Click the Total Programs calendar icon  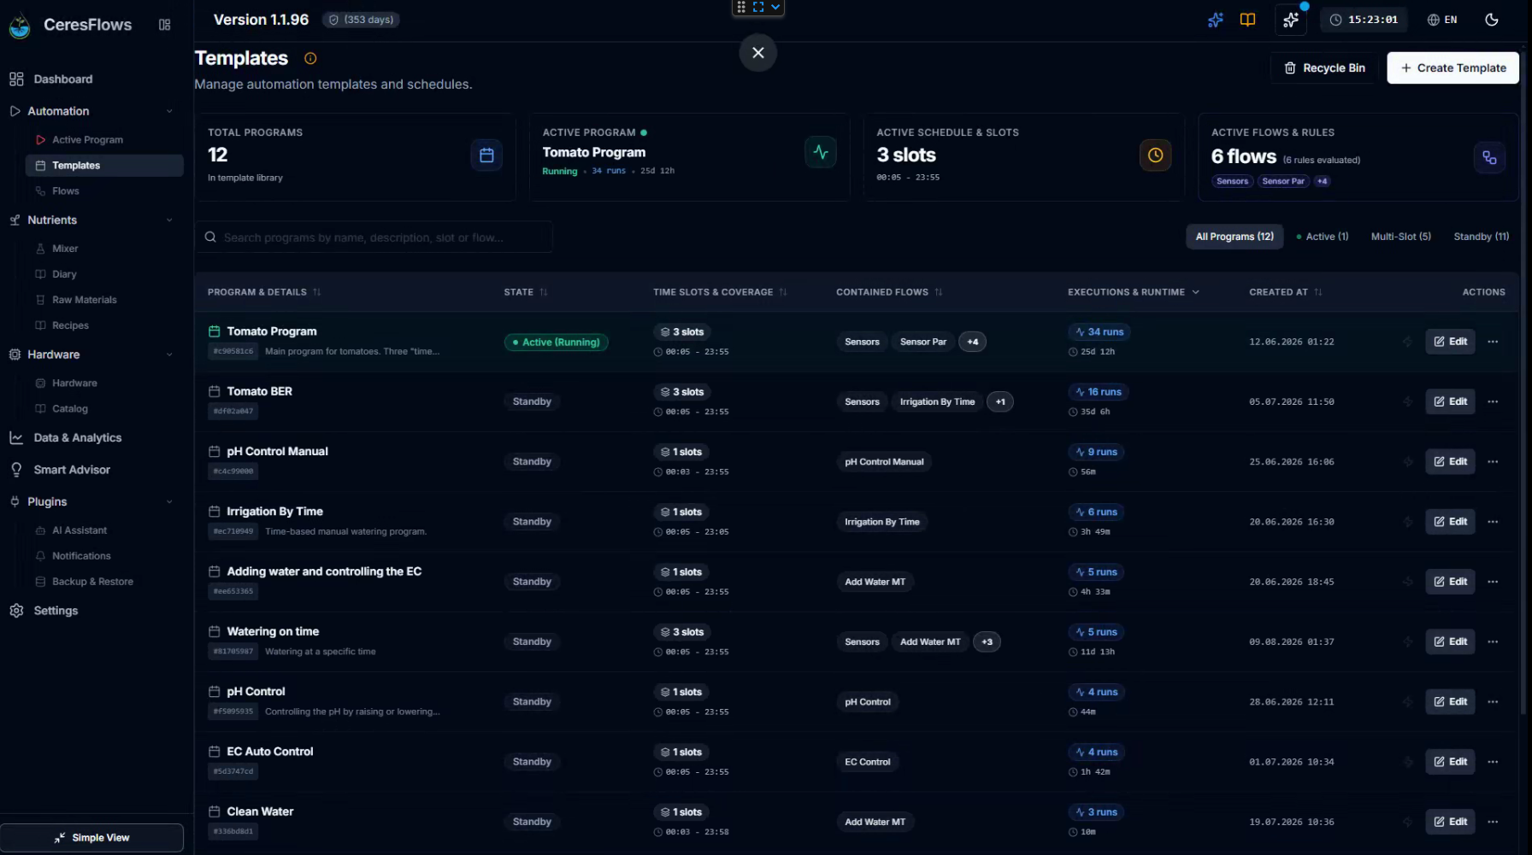[x=486, y=155]
